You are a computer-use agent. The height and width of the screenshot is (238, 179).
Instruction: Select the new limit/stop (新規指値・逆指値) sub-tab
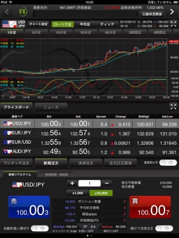tap(57, 175)
